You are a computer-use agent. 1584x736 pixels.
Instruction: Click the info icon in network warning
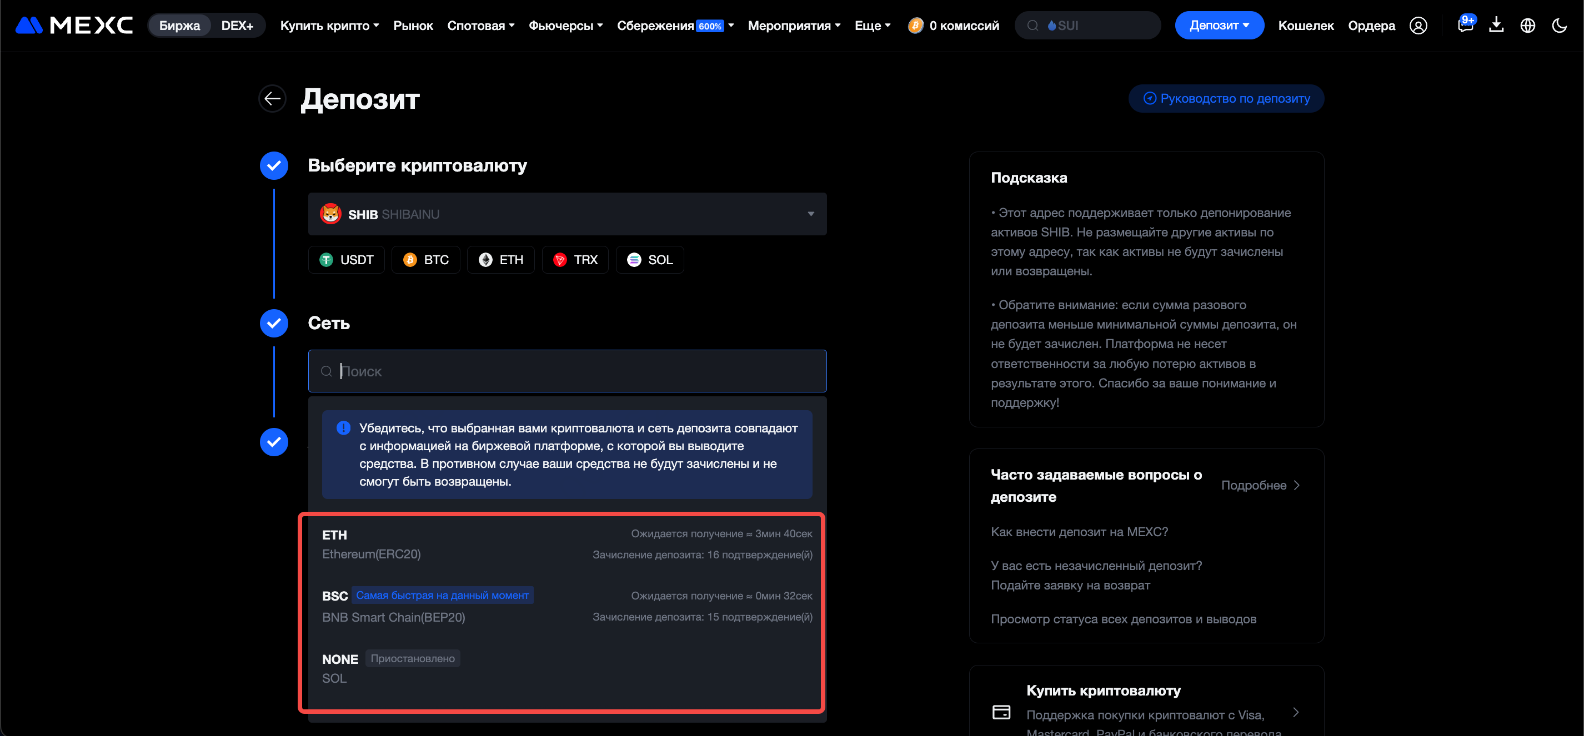pos(344,428)
